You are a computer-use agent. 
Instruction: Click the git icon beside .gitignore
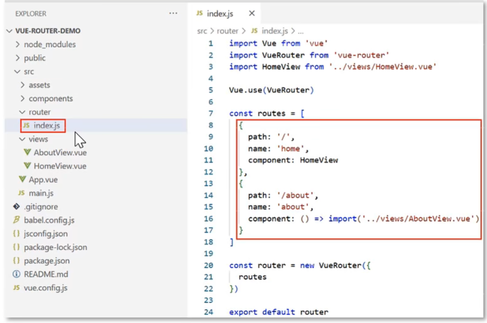point(16,206)
